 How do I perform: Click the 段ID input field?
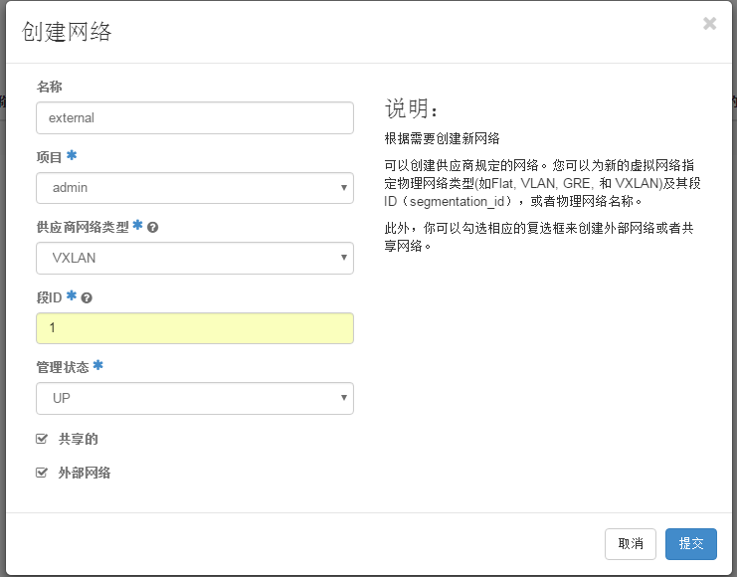(195, 327)
